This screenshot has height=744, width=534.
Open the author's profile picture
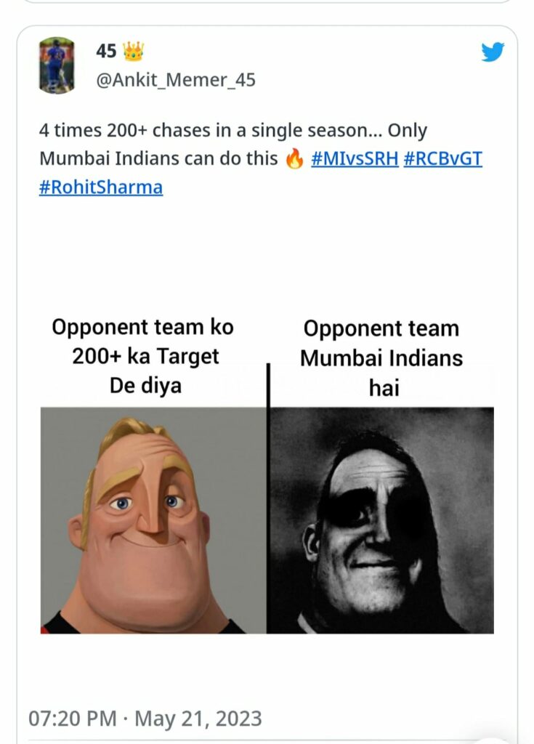pos(56,65)
